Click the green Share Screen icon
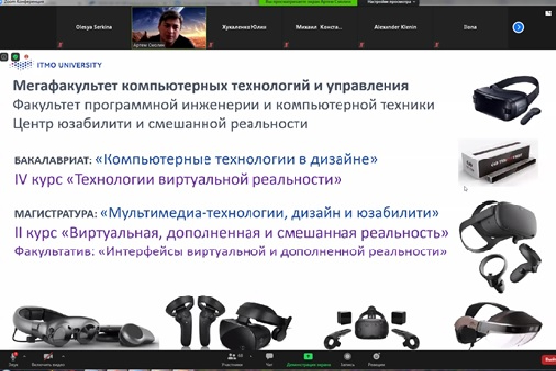Viewport: 556px width, 371px height. 307,357
